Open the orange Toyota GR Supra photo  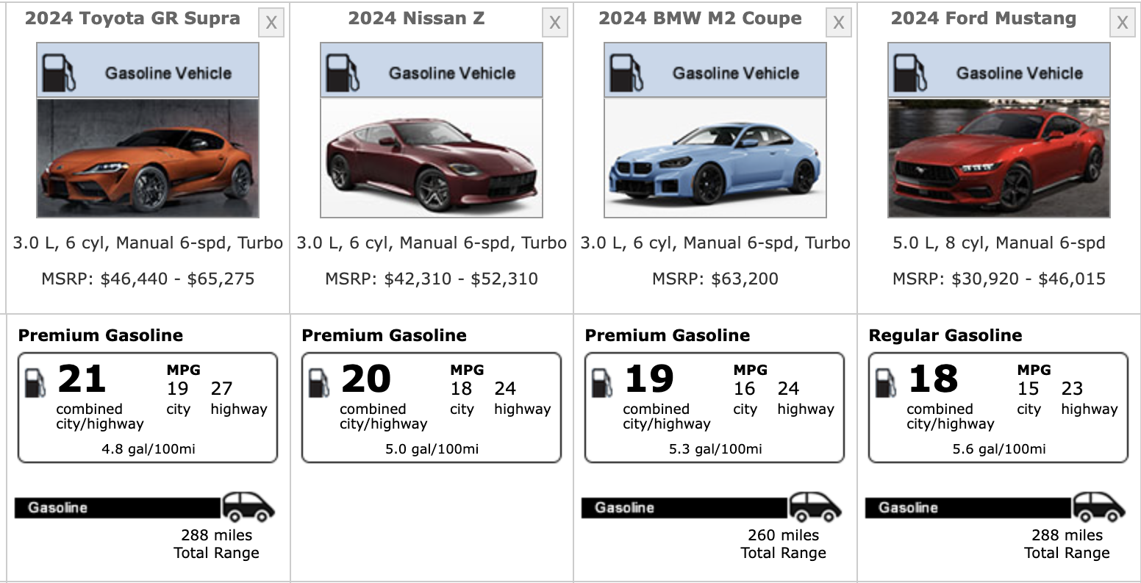tap(148, 158)
